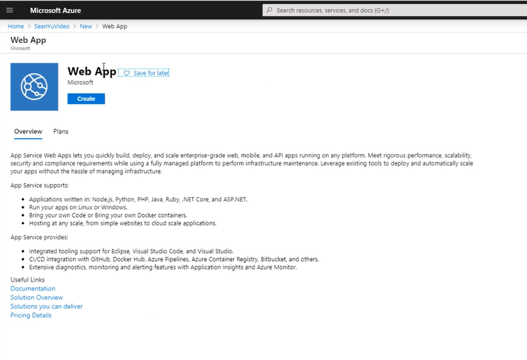Click the Web App globe logo tile

point(34,87)
